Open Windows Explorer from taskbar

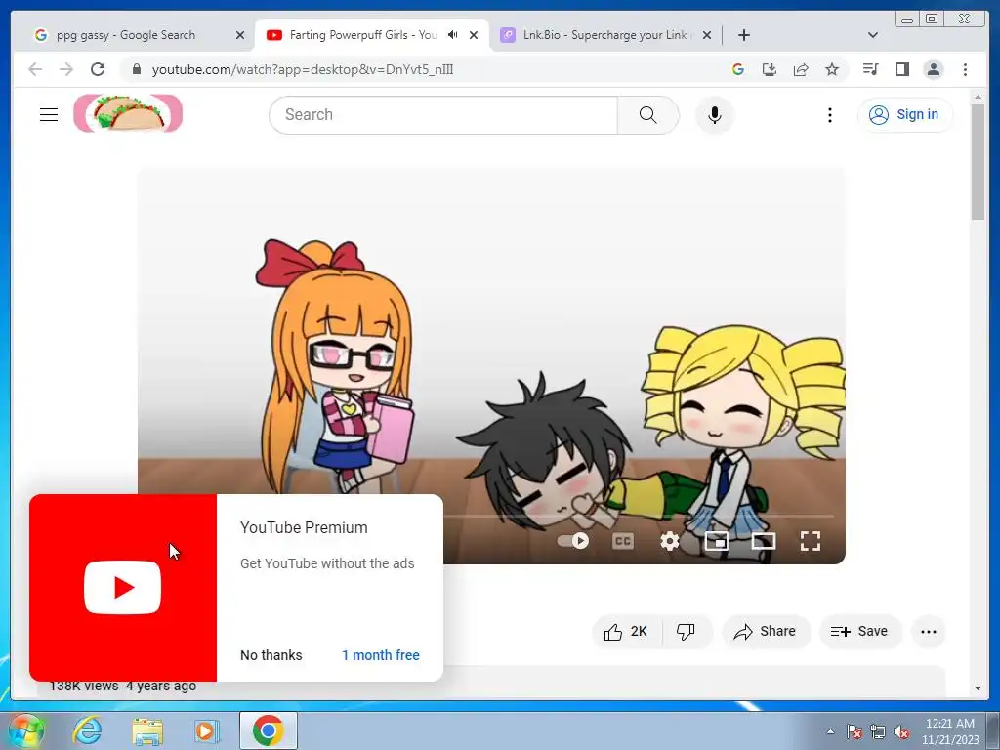tap(147, 730)
